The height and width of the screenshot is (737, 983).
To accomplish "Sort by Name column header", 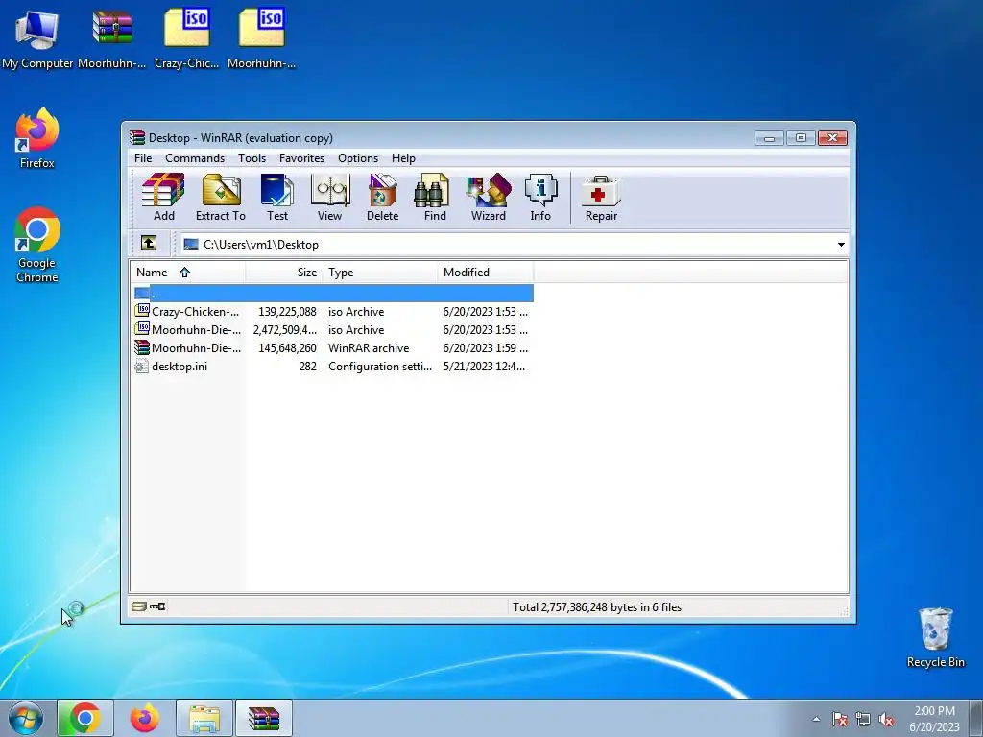I will click(x=187, y=272).
